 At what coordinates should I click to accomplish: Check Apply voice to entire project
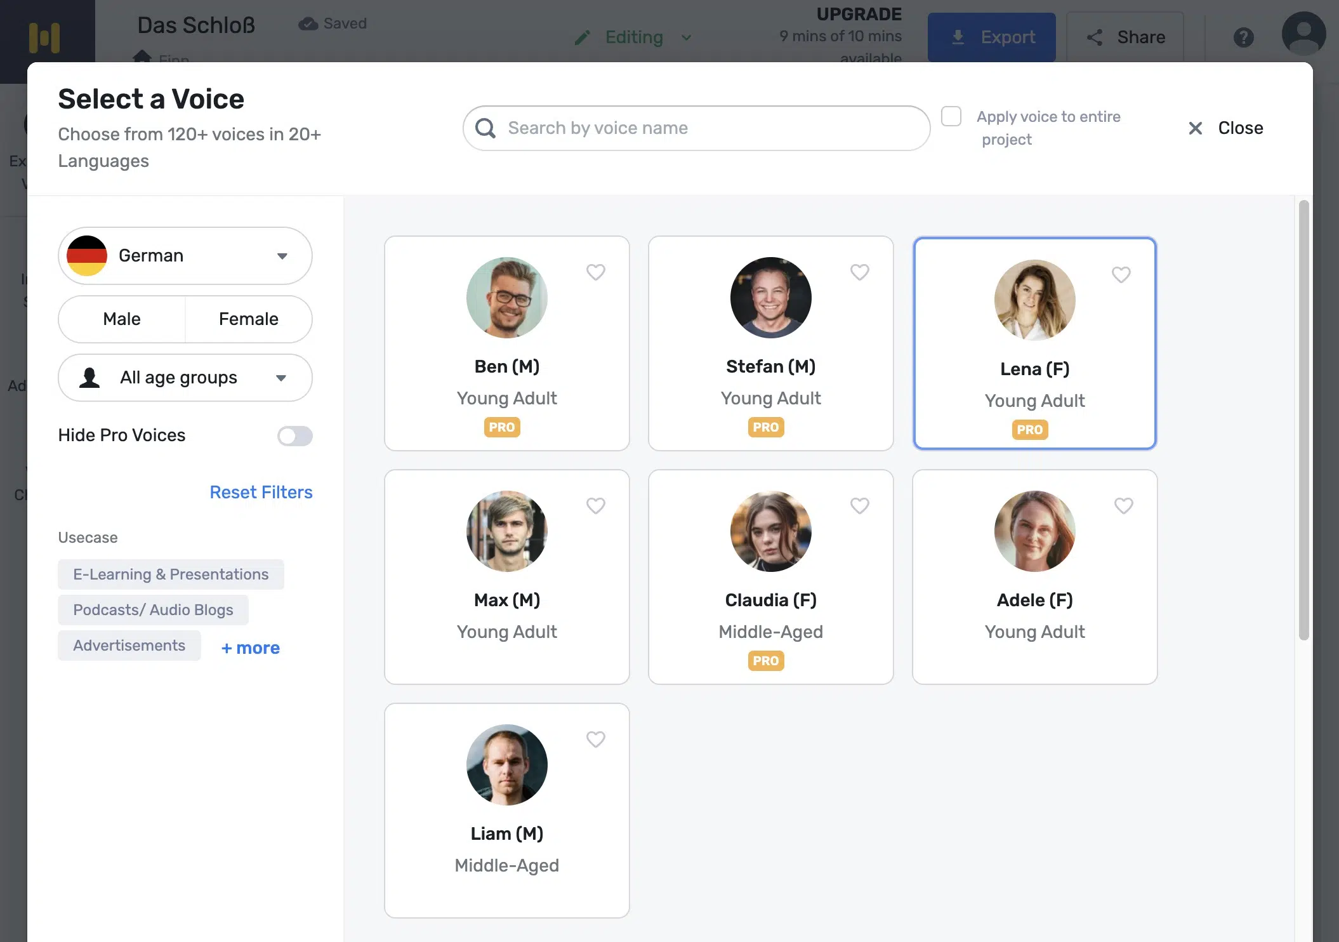tap(951, 116)
